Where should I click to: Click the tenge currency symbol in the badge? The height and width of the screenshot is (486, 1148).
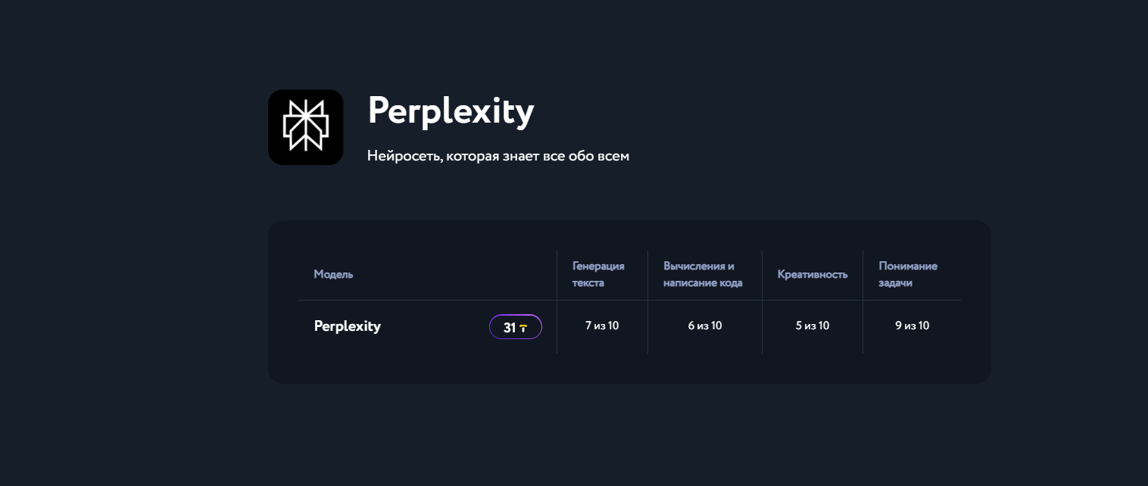pyautogui.click(x=524, y=327)
